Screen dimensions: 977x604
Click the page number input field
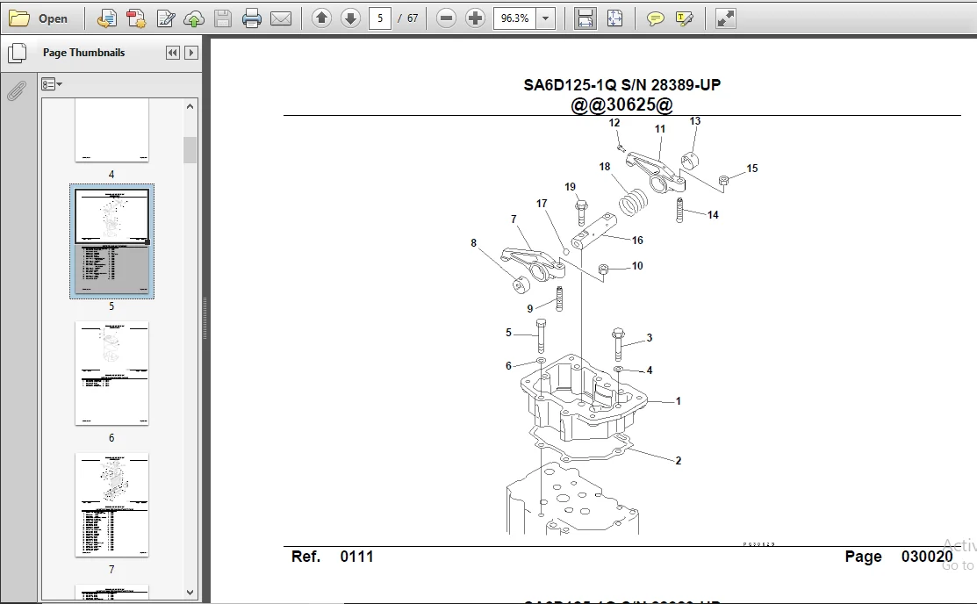(x=380, y=18)
